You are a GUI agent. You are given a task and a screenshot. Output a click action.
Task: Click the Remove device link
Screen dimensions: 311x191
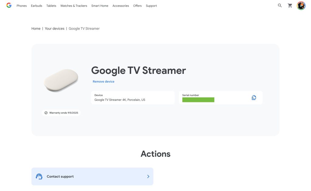coord(103,81)
